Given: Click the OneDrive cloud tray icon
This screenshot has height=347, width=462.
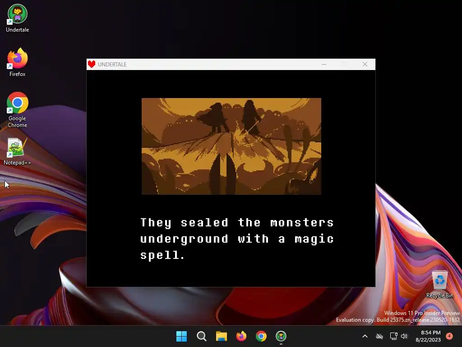Looking at the screenshot, I should point(379,336).
